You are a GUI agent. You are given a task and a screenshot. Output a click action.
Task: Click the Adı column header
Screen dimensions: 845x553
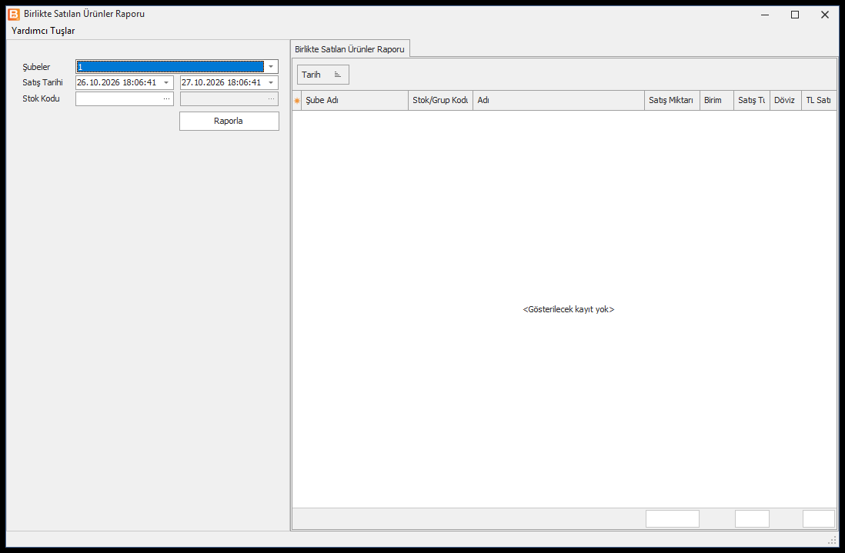(558, 101)
